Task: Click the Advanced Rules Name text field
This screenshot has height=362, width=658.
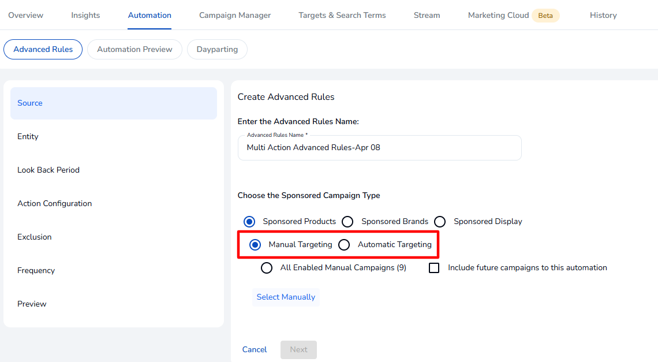Action: [379, 148]
